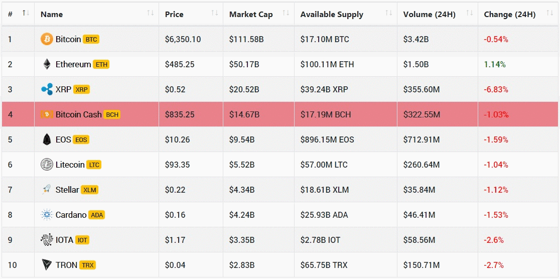Click the Litecoin silver coin icon

pyautogui.click(x=47, y=165)
